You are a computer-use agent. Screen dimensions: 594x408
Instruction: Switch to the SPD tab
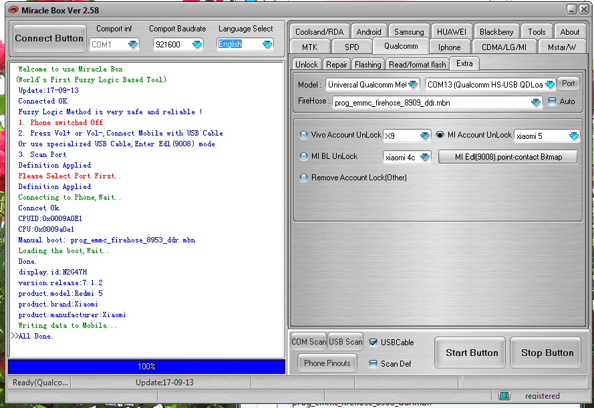[352, 47]
